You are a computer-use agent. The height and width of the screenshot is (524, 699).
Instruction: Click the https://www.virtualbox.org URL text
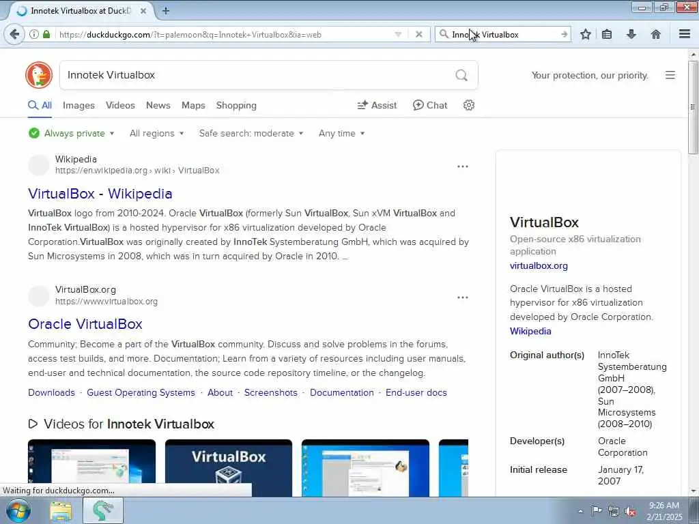pyautogui.click(x=106, y=301)
